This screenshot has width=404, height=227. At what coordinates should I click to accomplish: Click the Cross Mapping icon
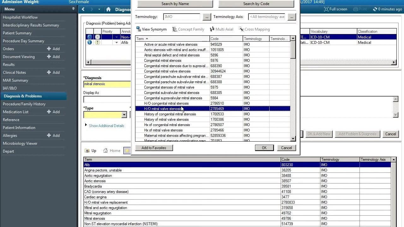[x=241, y=29]
